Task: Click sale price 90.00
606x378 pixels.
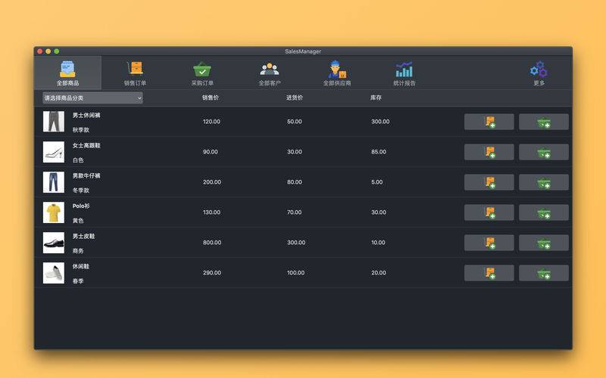Action: [211, 152]
